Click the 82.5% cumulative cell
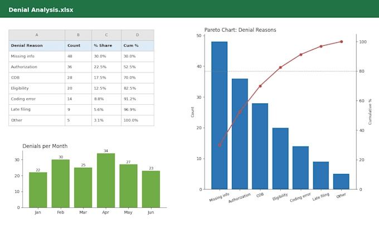Image resolution: width=379 pixels, height=228 pixels. [138, 89]
